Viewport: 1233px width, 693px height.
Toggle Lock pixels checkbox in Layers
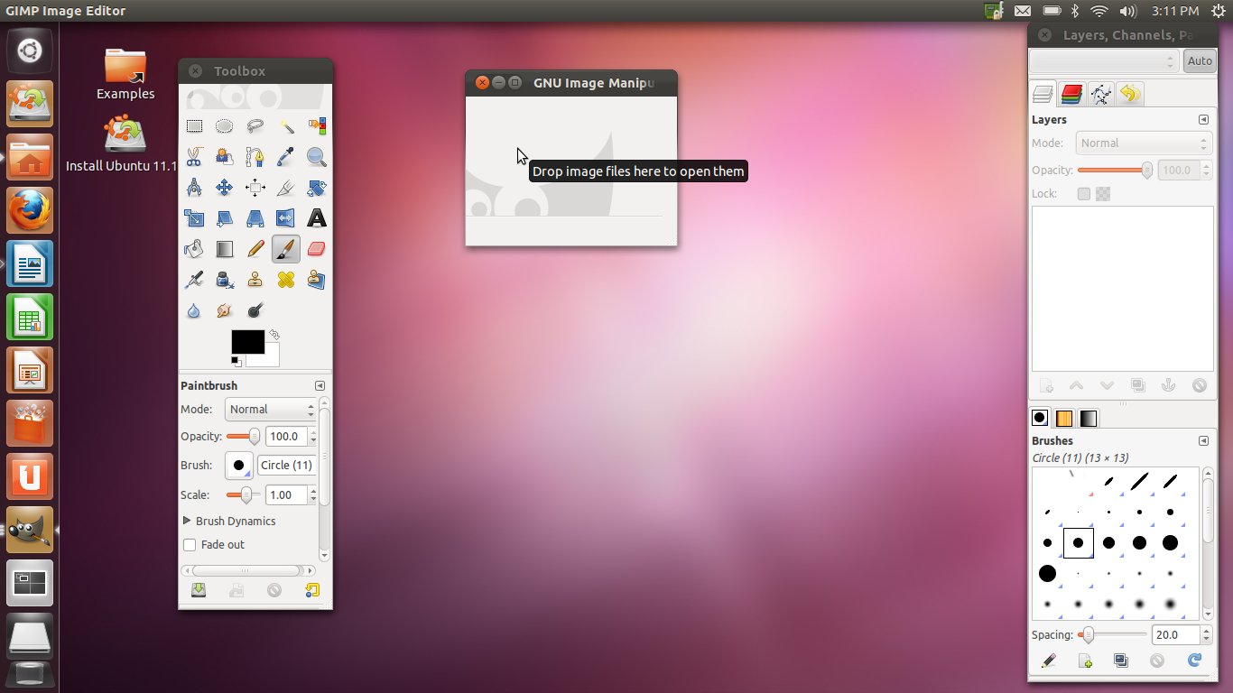[1084, 194]
